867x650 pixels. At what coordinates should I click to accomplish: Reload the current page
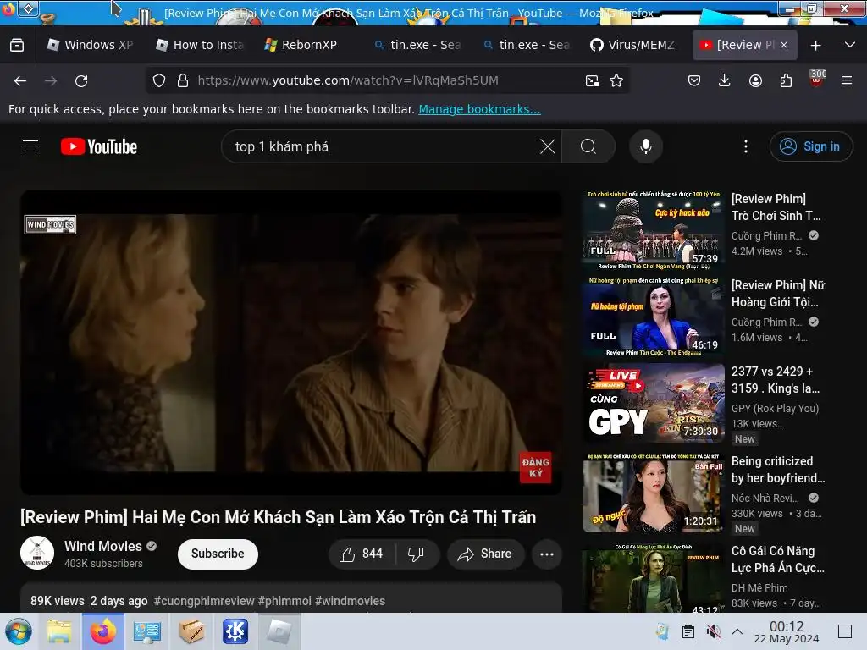pos(81,80)
